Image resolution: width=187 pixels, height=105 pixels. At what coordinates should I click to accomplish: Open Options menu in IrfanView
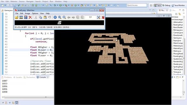click(35, 13)
